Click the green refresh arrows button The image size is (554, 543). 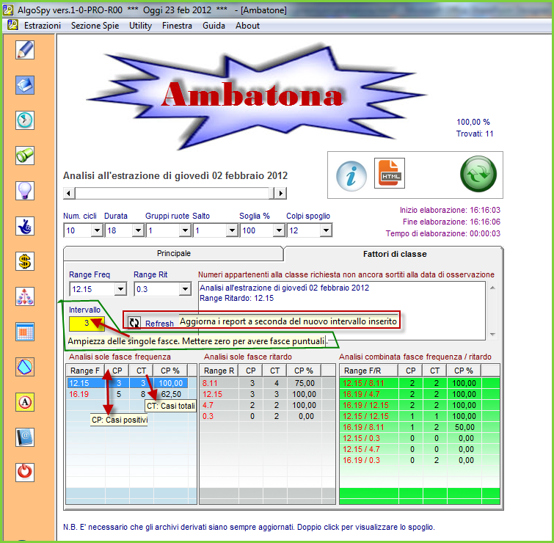[x=478, y=175]
